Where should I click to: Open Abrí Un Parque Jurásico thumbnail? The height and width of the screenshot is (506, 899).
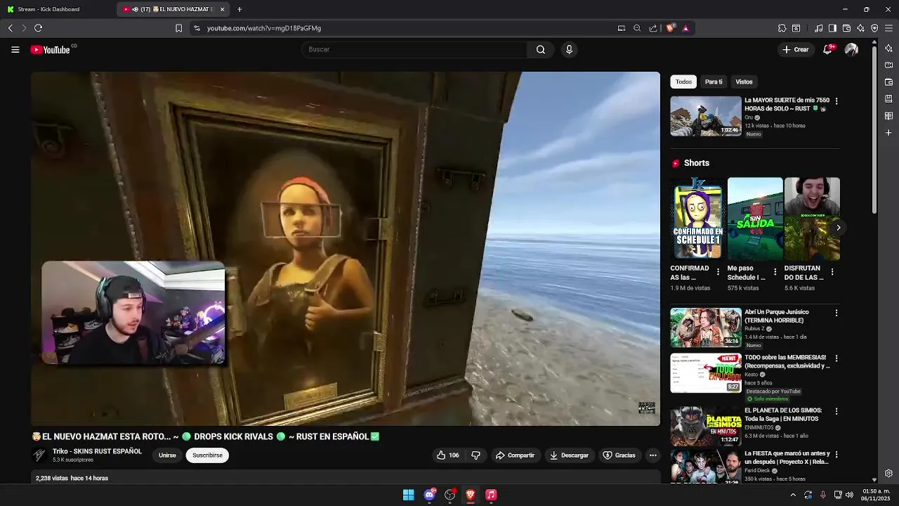coord(705,327)
